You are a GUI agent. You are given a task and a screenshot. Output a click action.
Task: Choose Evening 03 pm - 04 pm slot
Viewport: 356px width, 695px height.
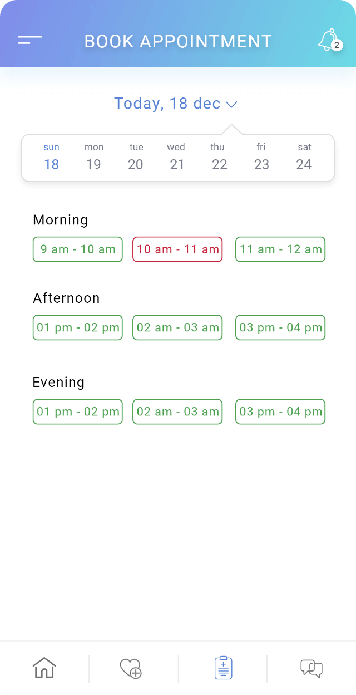(x=280, y=412)
